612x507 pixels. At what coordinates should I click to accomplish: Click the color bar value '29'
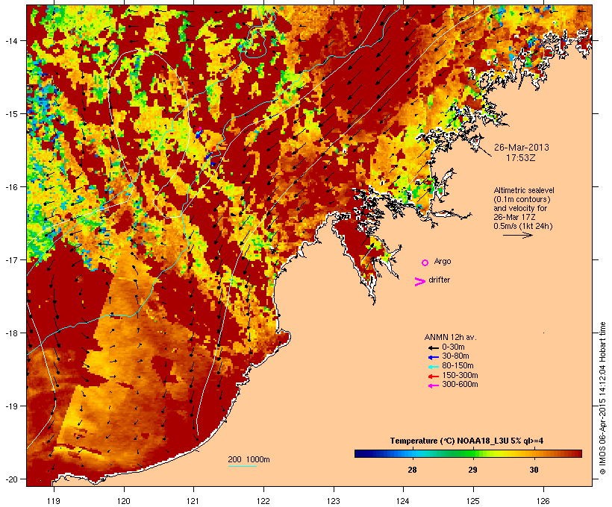[x=472, y=470]
